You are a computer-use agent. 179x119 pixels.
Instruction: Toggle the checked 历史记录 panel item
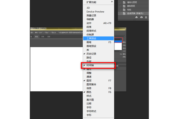point(98,54)
